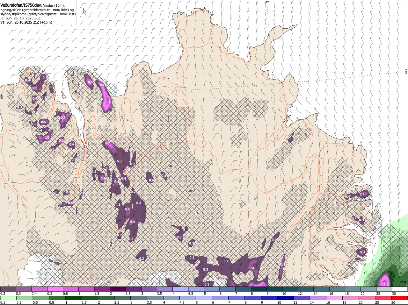Click the '4.5' label under upper legend
Viewport: 408px width, 305px height.
coord(191,293)
